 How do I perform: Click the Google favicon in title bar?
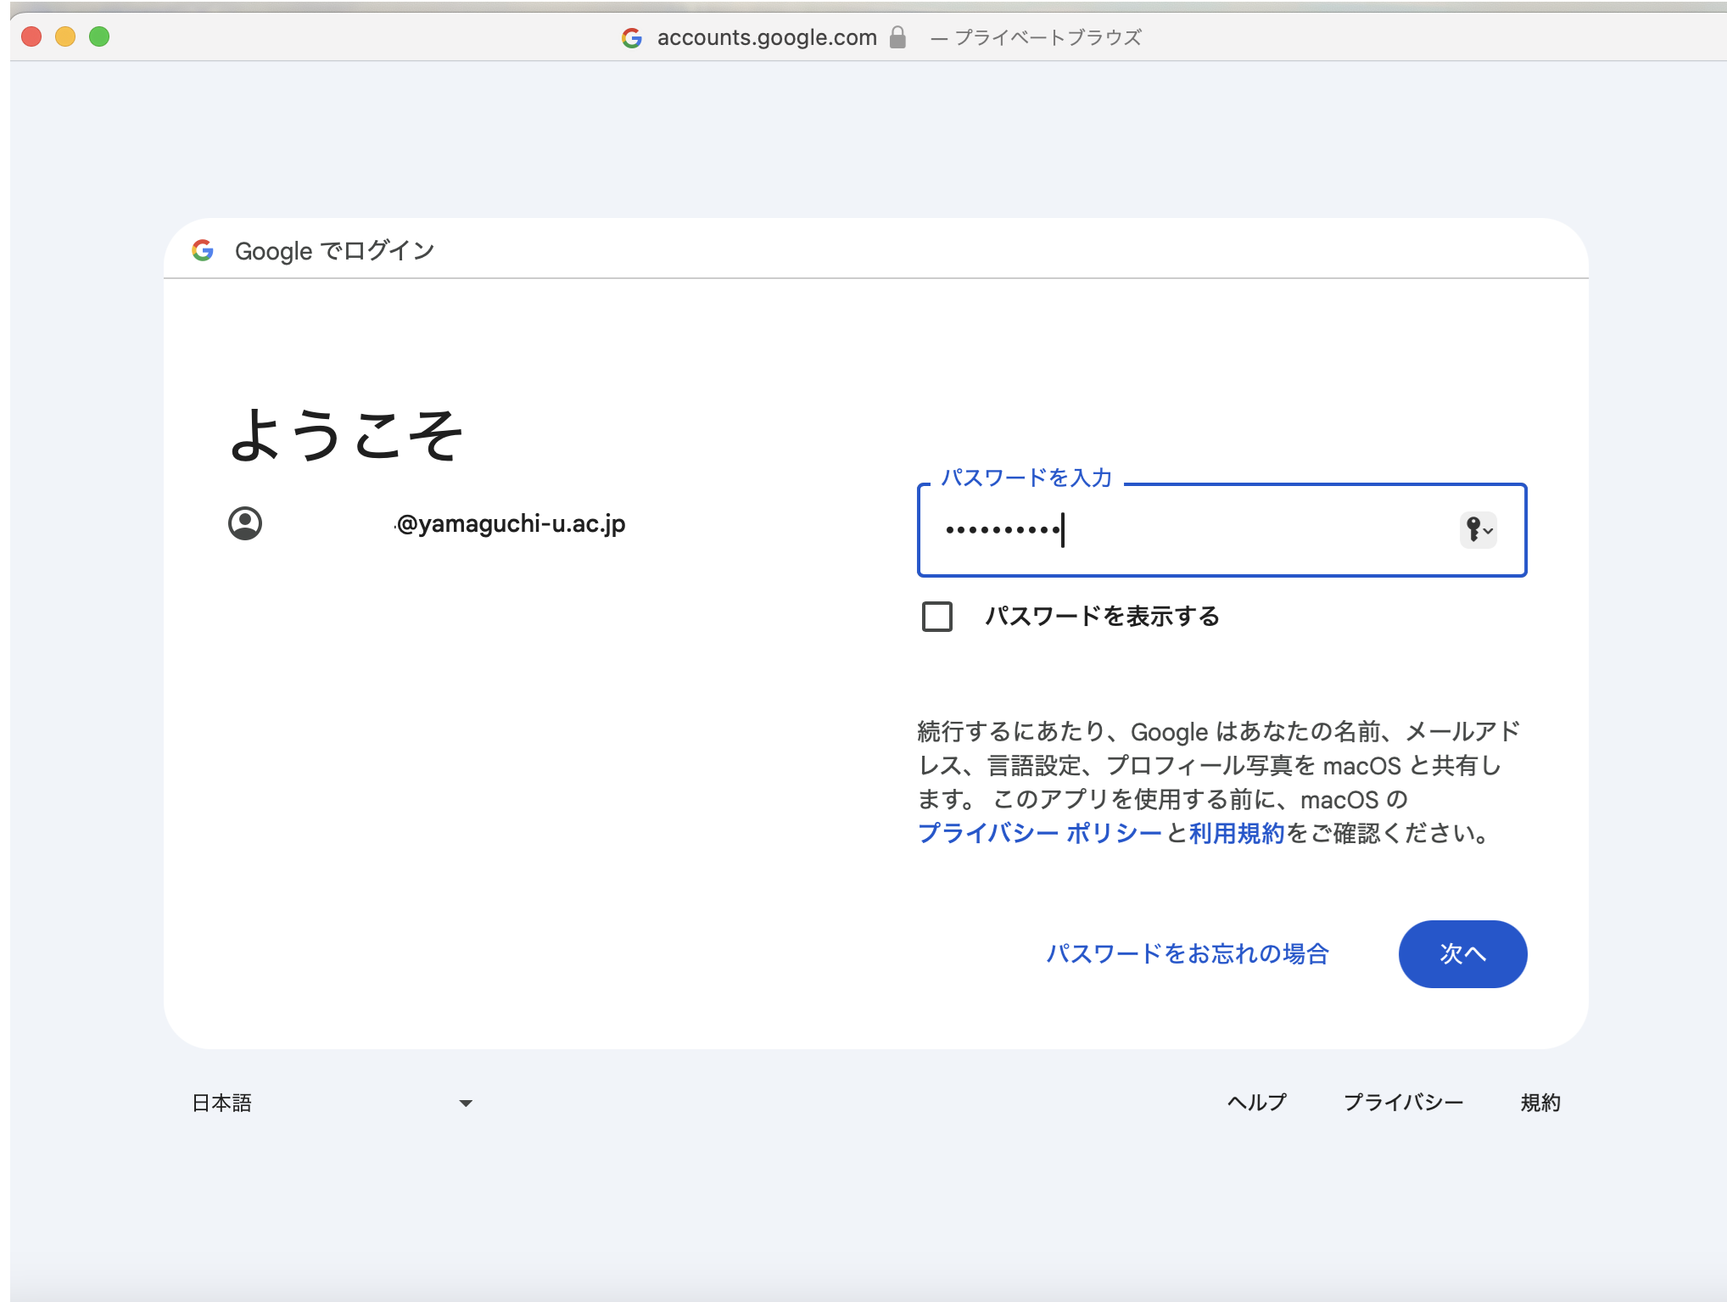(x=632, y=37)
